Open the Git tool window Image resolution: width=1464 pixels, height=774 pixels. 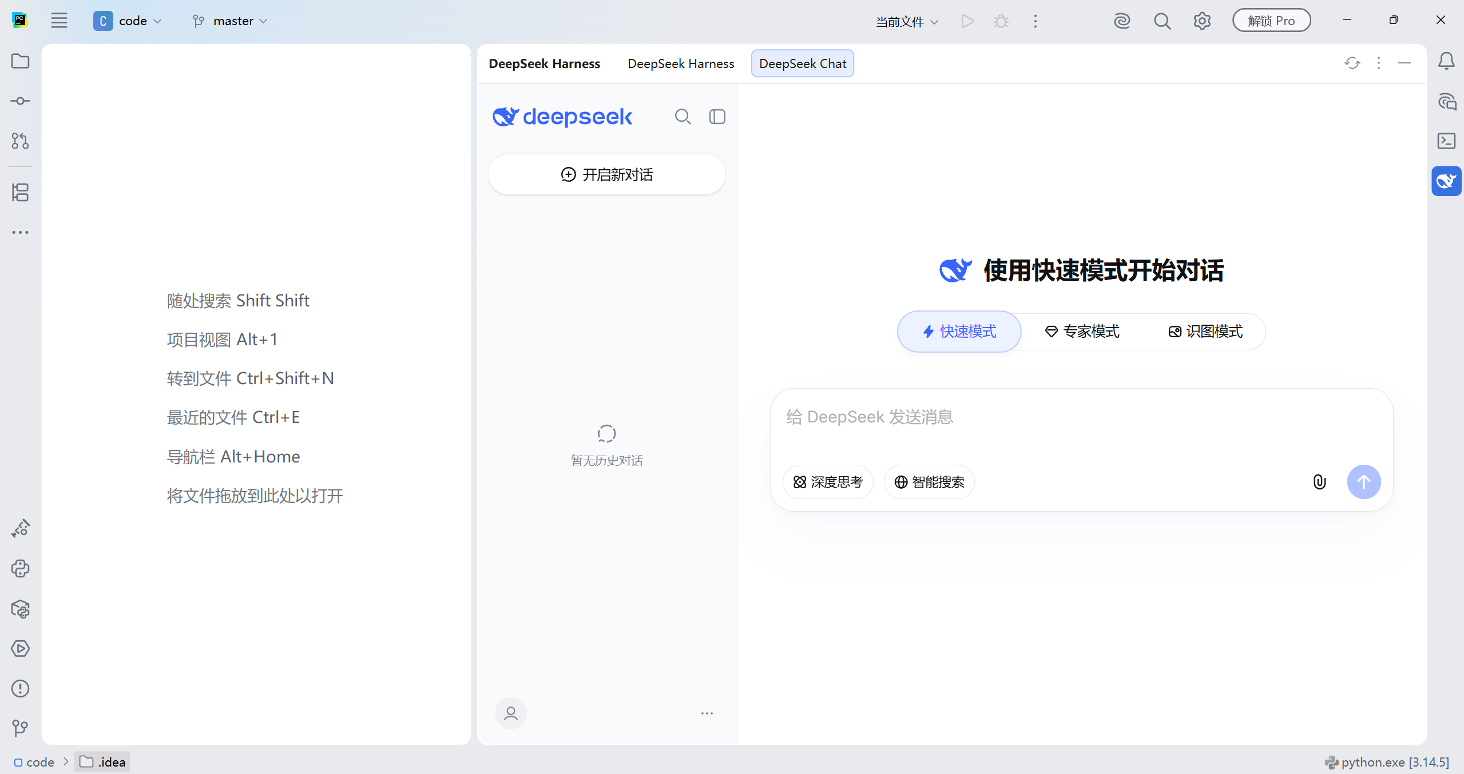[x=21, y=728]
